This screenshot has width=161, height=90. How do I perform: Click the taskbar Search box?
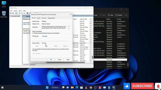click(x=55, y=87)
